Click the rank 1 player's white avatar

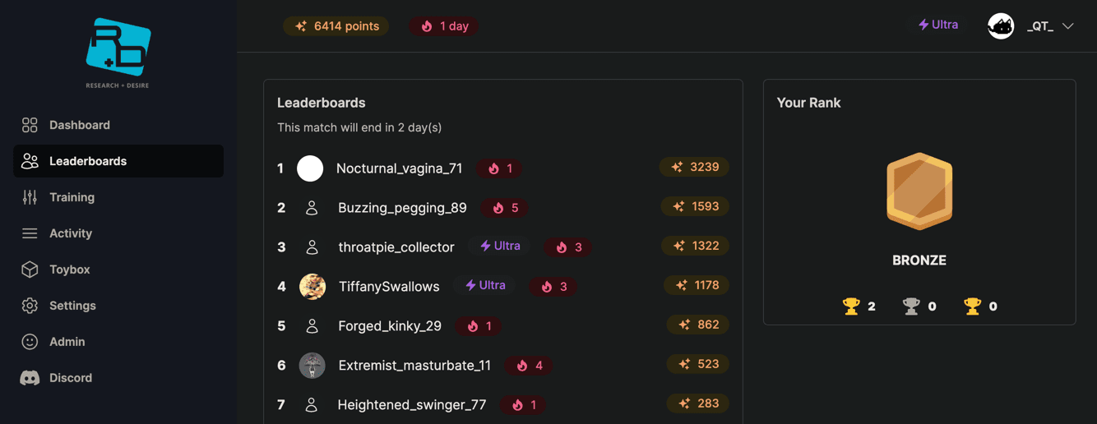[x=310, y=168]
